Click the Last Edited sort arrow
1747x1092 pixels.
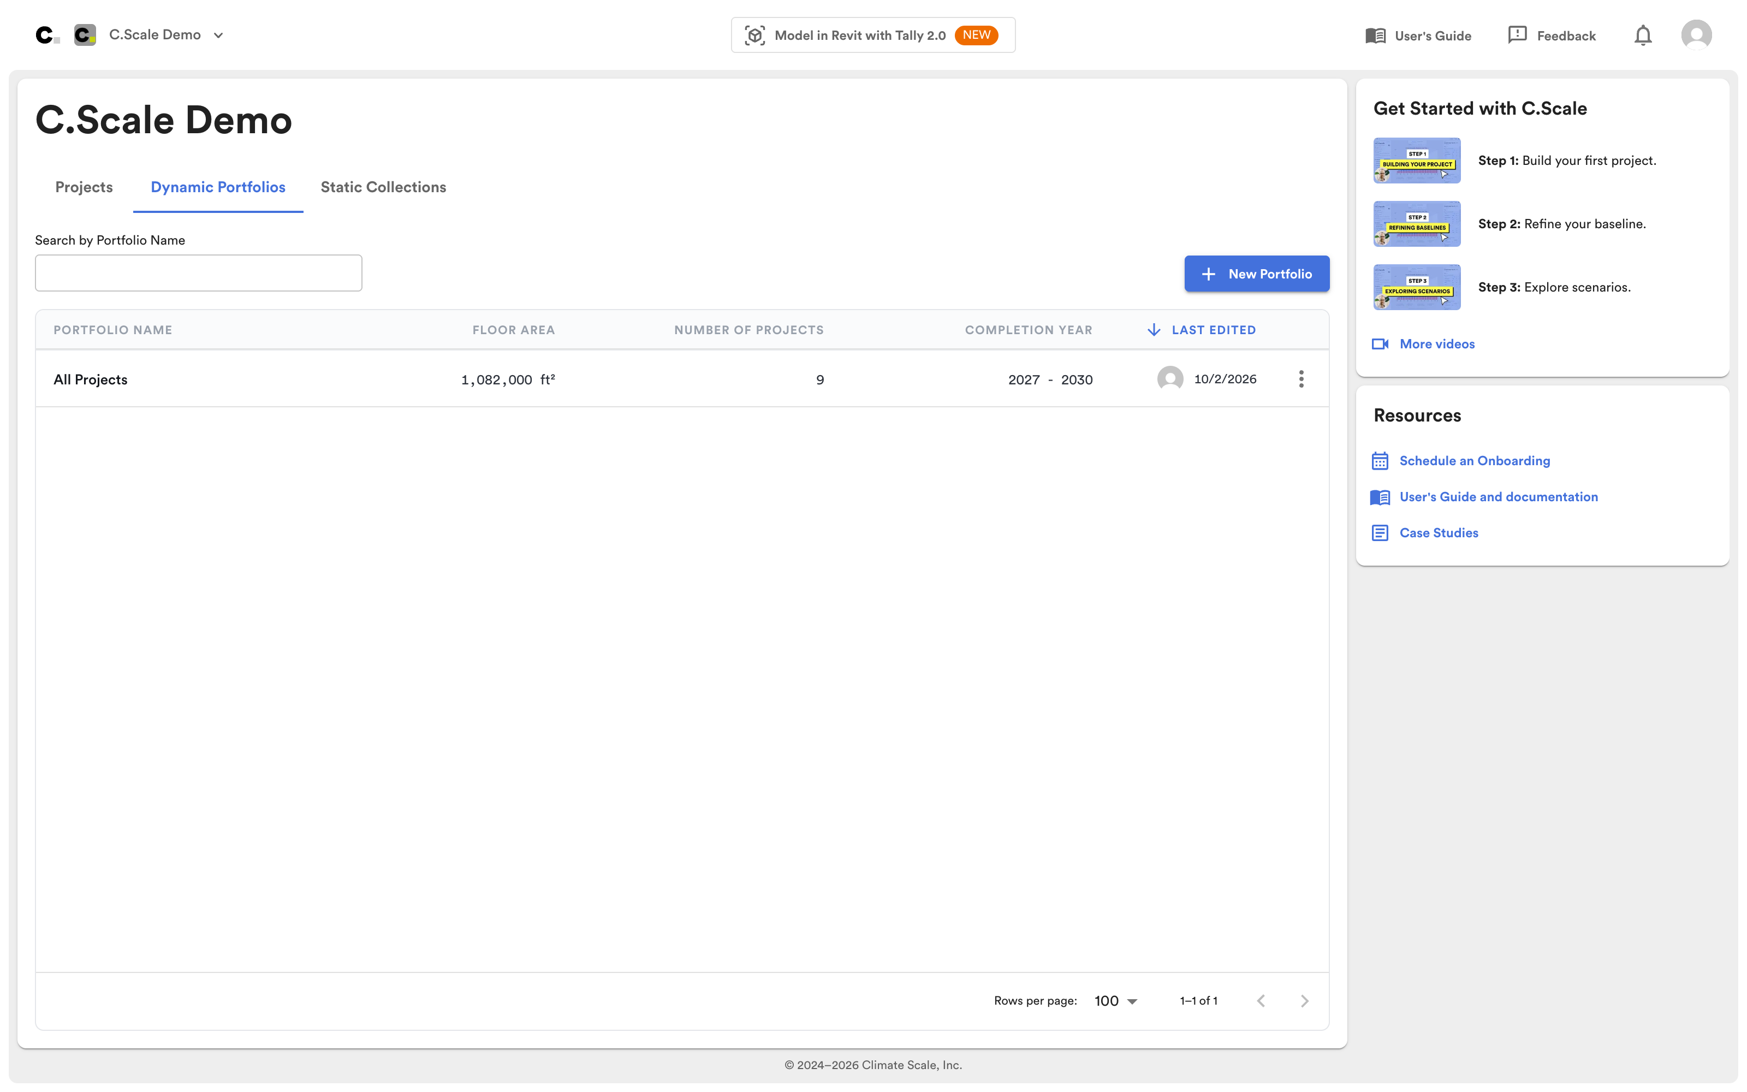click(x=1154, y=330)
